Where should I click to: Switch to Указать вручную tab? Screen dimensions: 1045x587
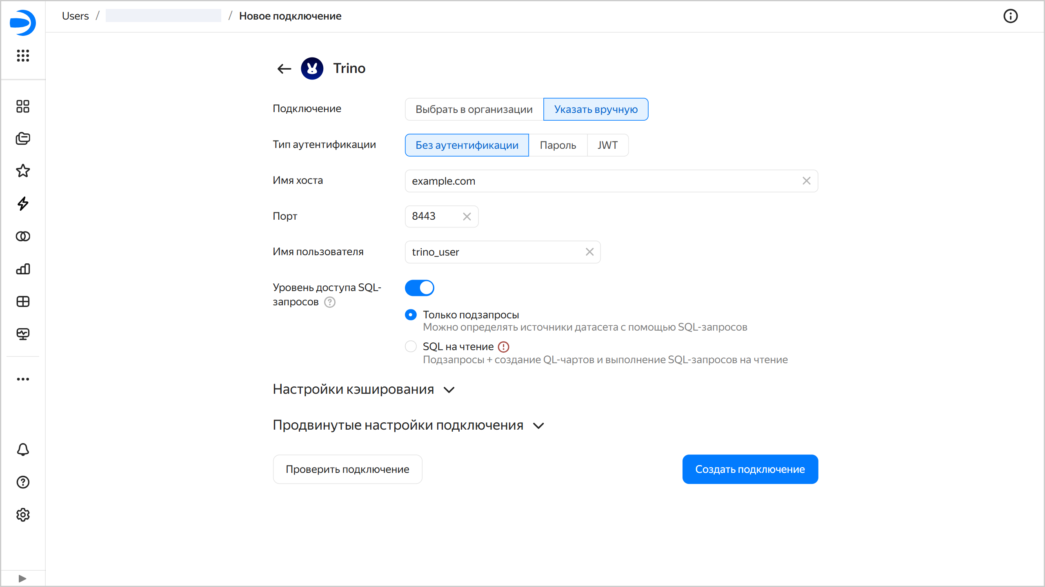(x=596, y=109)
